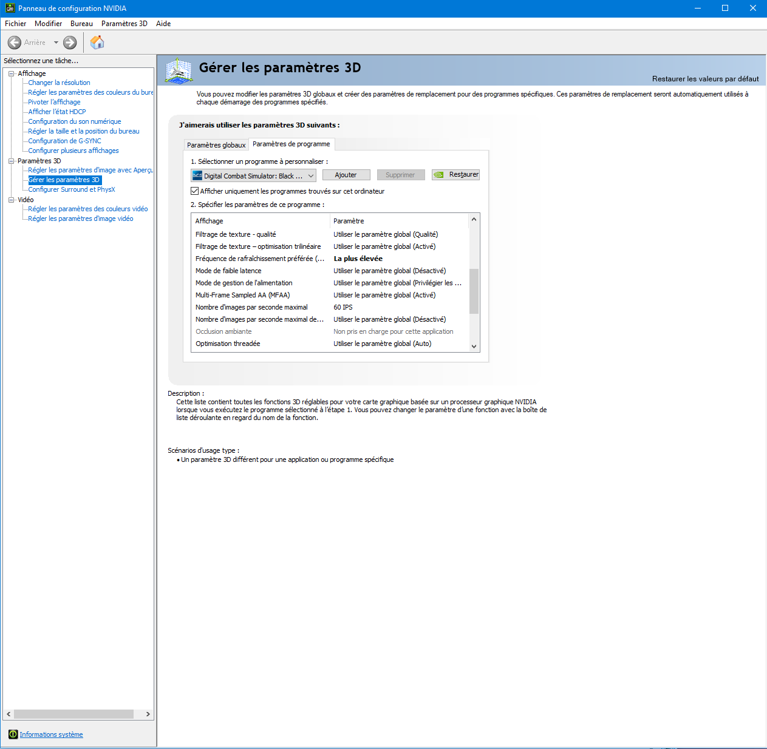Click the 60 IPS value
Viewport: 767px width, 749px height.
coord(343,307)
